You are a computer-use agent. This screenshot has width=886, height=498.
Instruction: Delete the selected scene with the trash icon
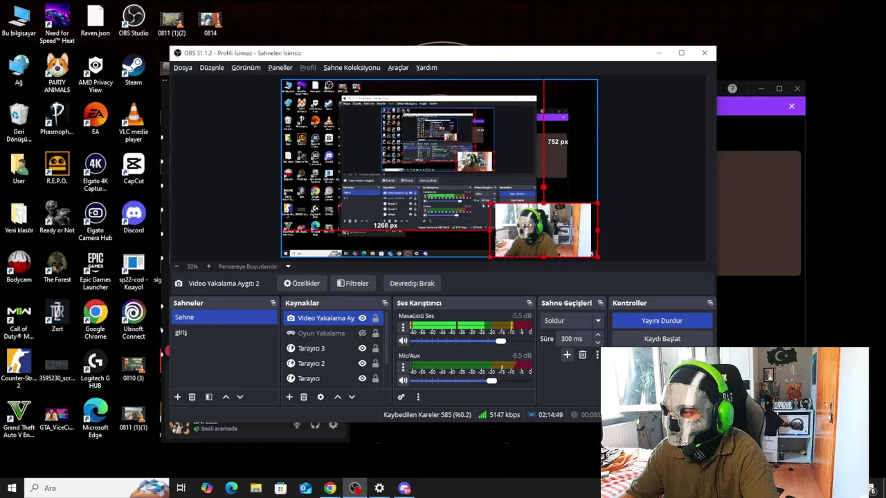(x=192, y=397)
